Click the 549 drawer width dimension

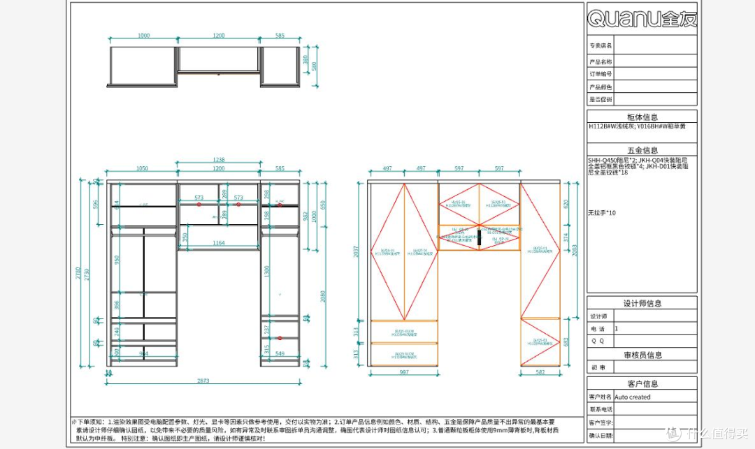coord(280,353)
